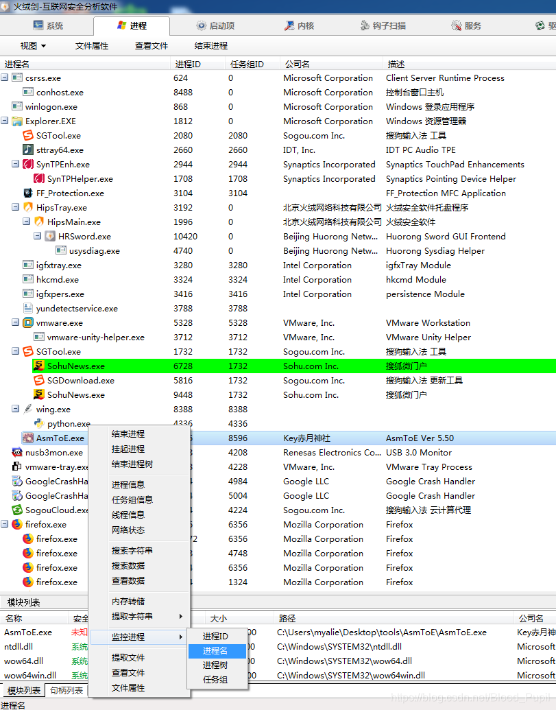
Task: Switch to the 钩子扫描 tab
Action: click(x=383, y=26)
